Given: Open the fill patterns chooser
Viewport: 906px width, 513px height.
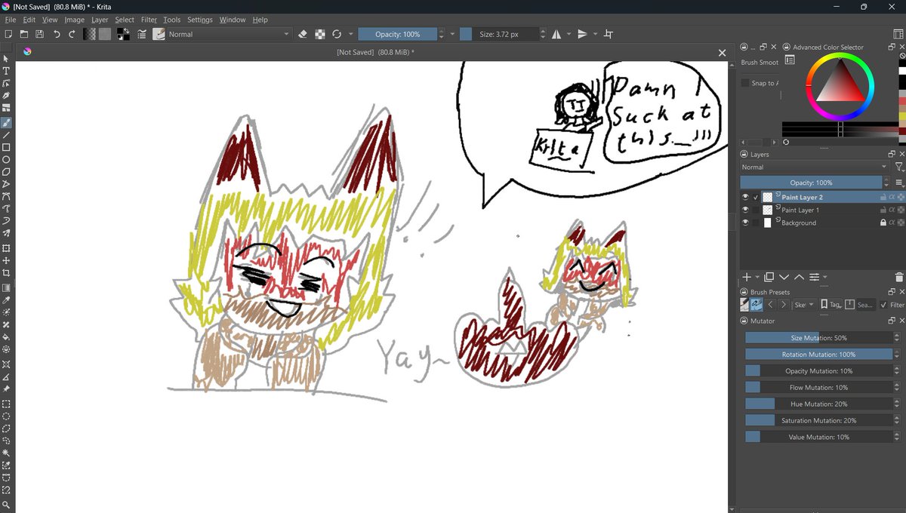Looking at the screenshot, I should coord(104,34).
